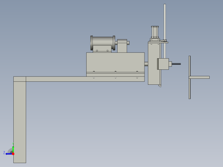Click the blue Z axis arrow of the triad
The height and width of the screenshot is (167, 223).
pos(9,154)
